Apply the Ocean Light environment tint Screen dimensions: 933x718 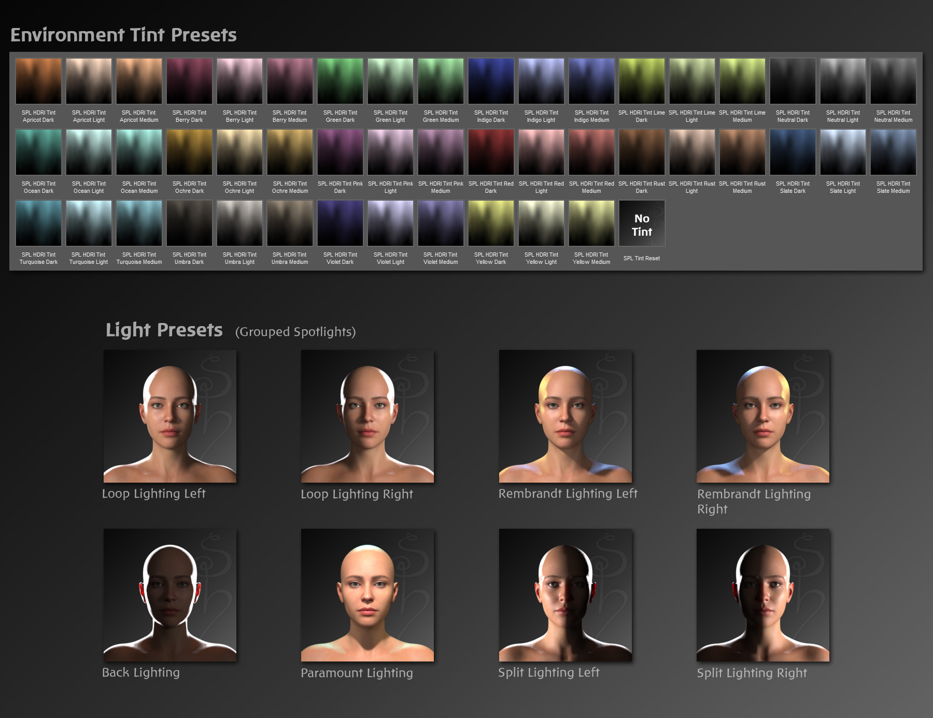coord(88,151)
